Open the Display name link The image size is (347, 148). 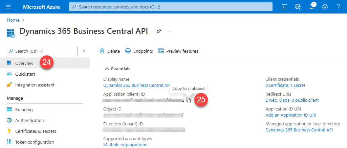pos(136,85)
